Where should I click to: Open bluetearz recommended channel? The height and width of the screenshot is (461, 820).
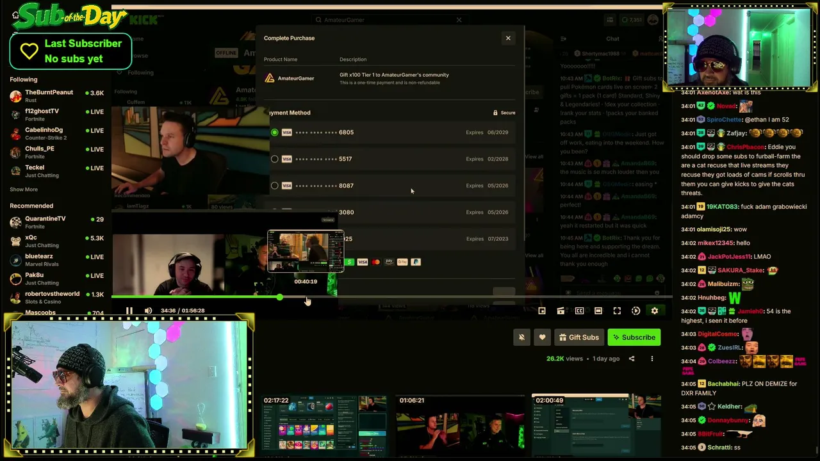56,260
